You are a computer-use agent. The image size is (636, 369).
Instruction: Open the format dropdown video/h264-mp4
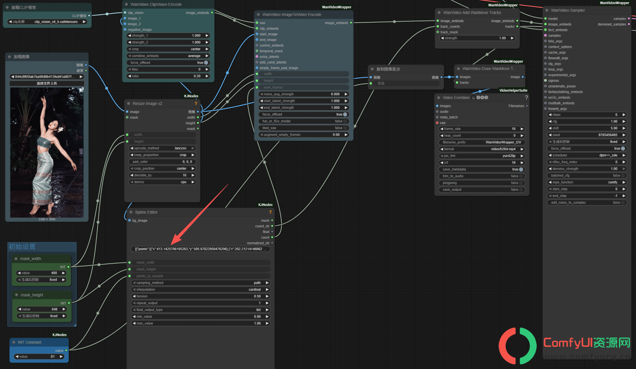tap(482, 149)
